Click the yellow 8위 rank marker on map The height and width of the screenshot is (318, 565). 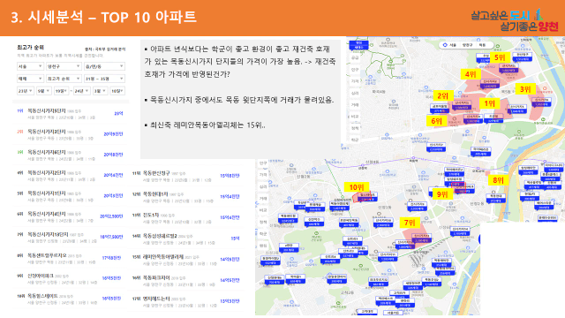point(498,180)
